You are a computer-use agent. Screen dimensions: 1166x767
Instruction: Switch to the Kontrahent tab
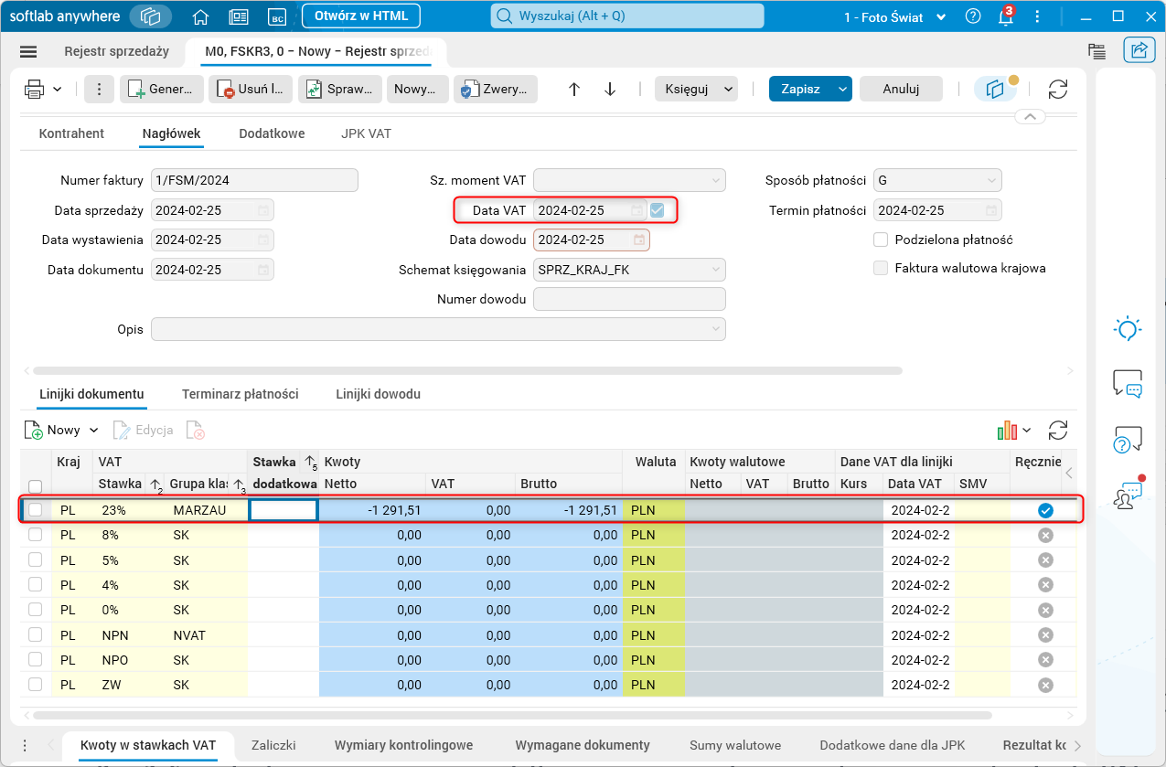(x=71, y=133)
